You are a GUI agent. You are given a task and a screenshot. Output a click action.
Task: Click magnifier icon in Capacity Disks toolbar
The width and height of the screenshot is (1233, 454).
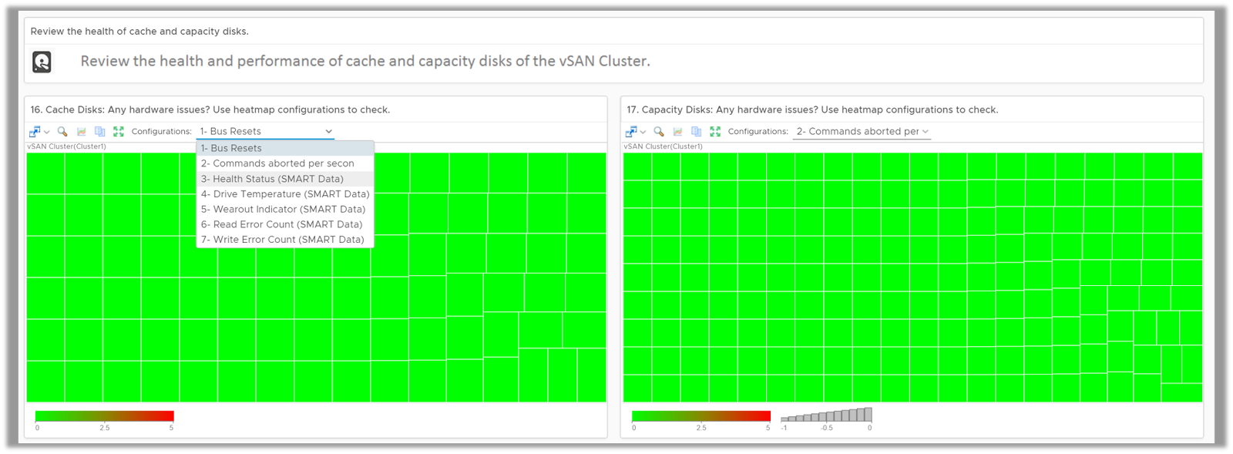coord(659,132)
